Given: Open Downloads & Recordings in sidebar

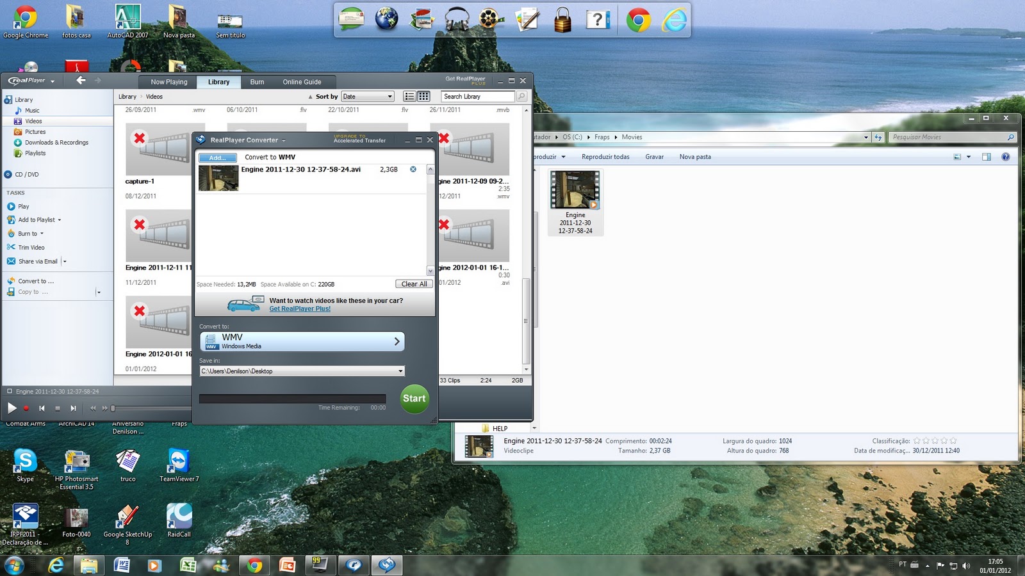Looking at the screenshot, I should coord(56,143).
